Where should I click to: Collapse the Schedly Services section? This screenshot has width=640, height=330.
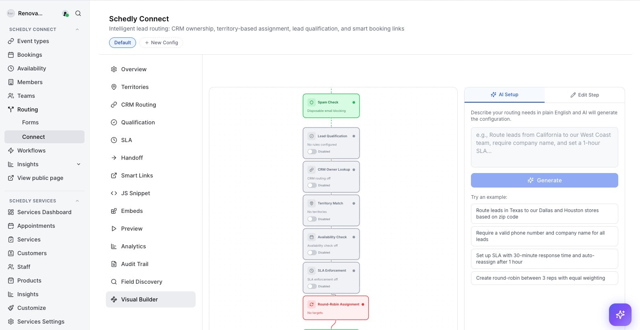(77, 201)
